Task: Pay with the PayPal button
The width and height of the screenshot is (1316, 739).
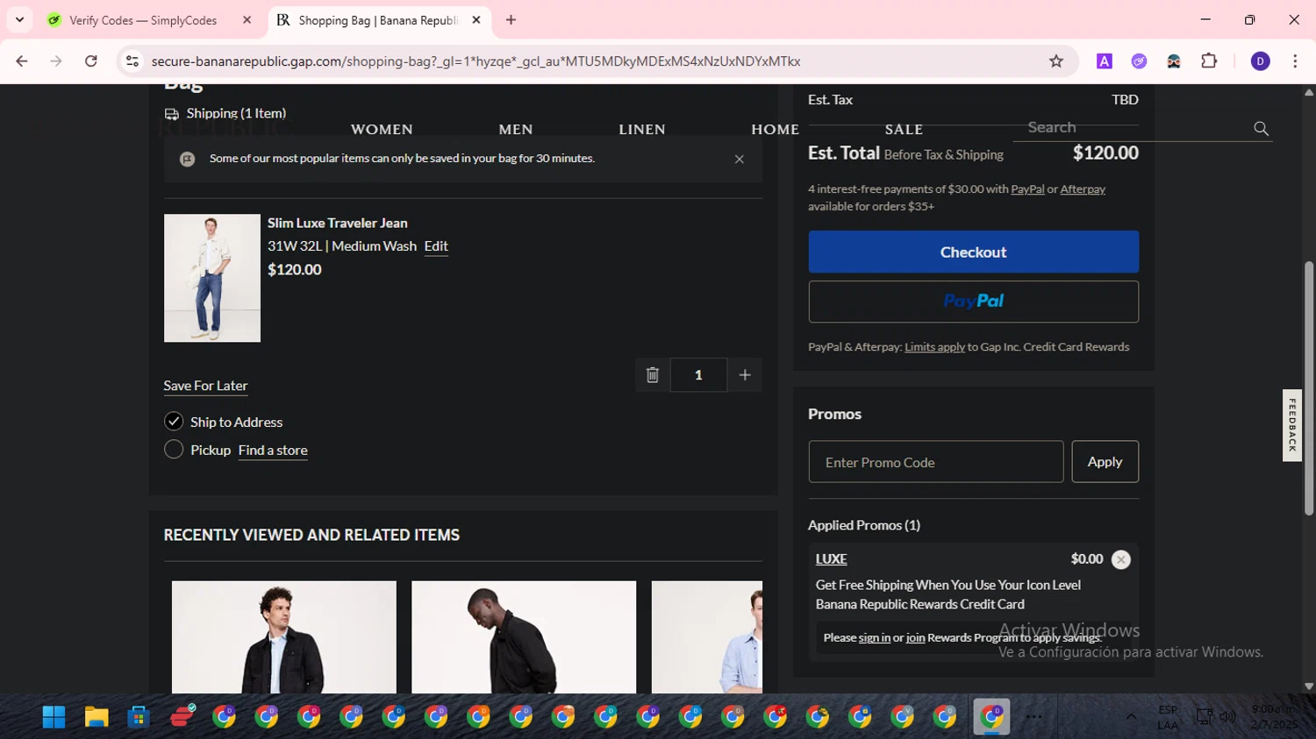Action: coord(974,302)
